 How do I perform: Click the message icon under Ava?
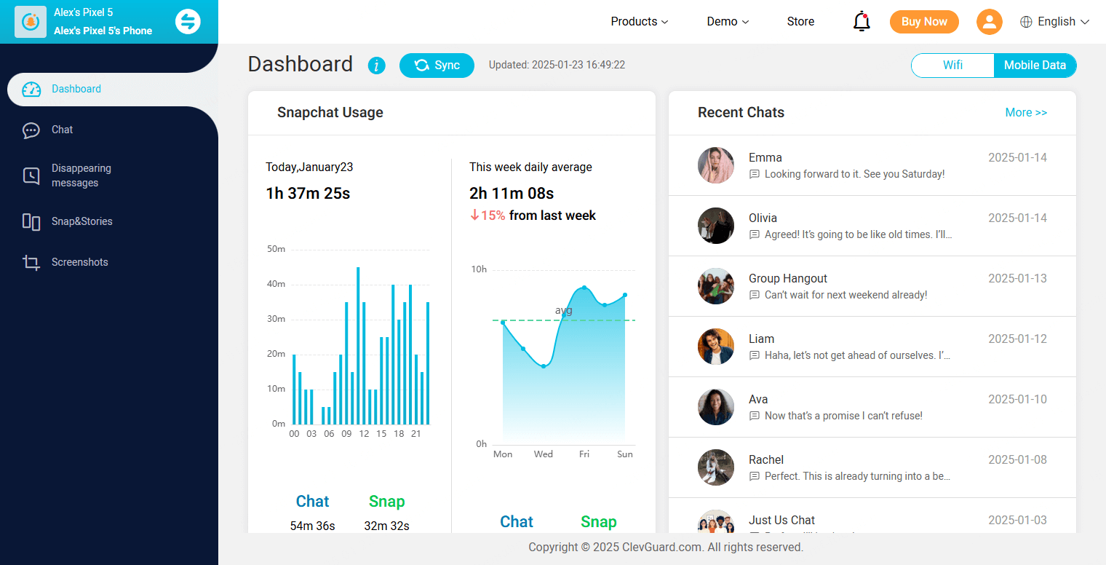coord(755,416)
